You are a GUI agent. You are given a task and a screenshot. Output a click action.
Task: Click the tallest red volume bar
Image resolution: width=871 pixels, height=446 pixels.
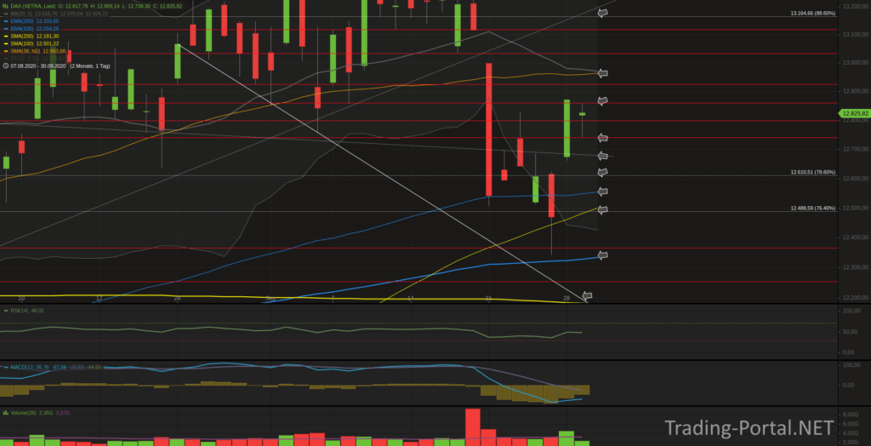tap(473, 427)
